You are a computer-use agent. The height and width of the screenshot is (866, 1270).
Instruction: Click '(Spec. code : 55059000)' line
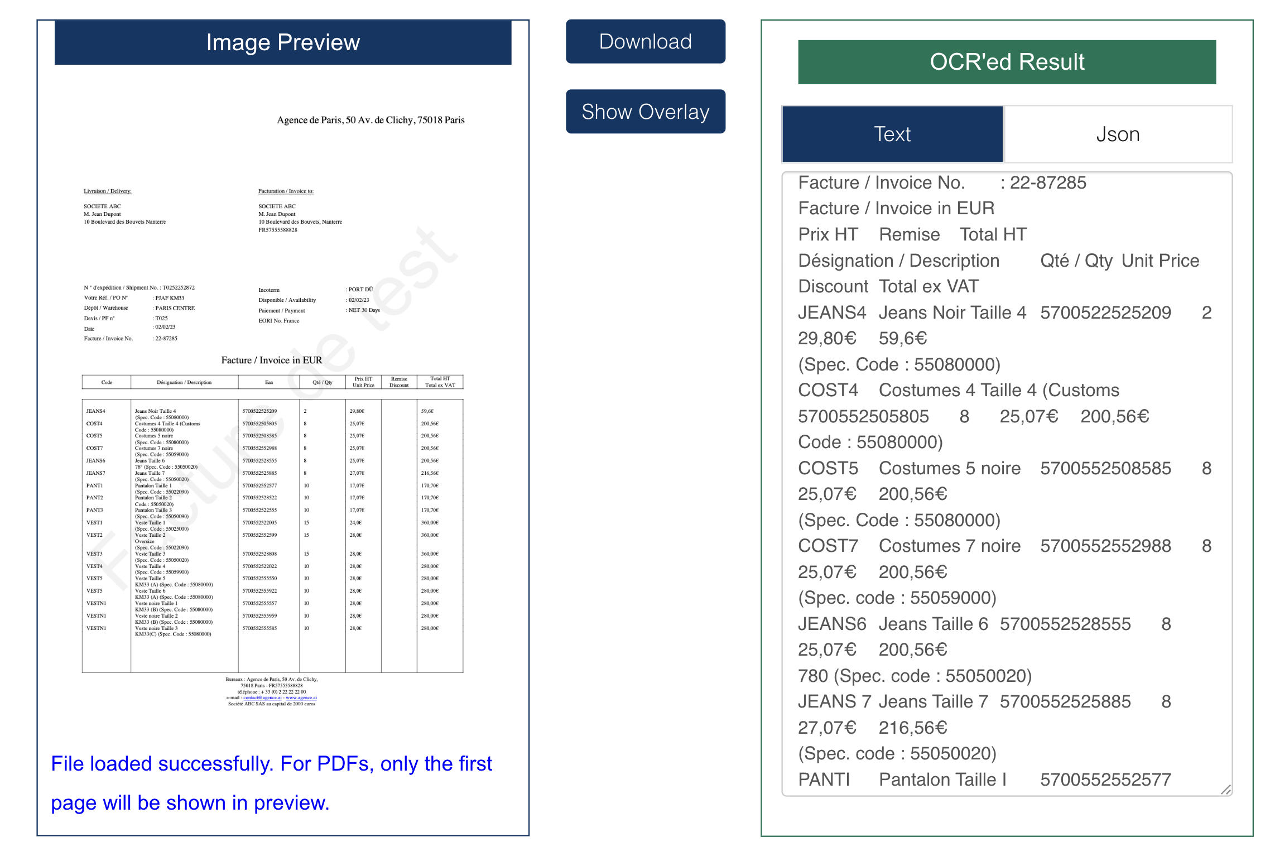click(897, 598)
